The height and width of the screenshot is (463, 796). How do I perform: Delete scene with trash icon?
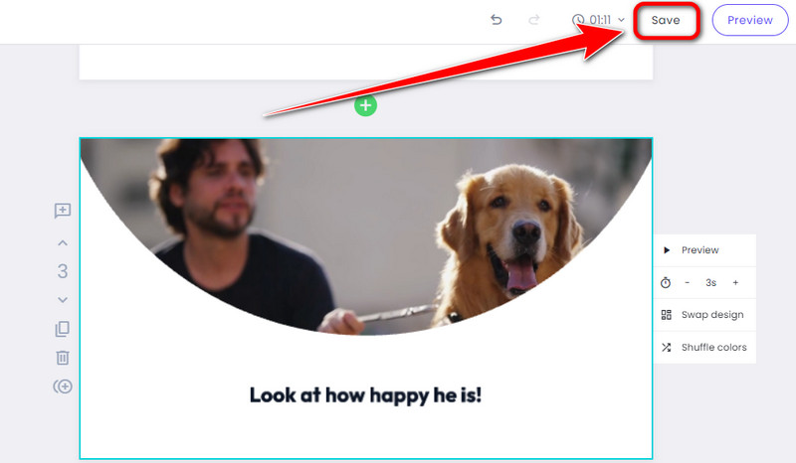click(x=63, y=358)
